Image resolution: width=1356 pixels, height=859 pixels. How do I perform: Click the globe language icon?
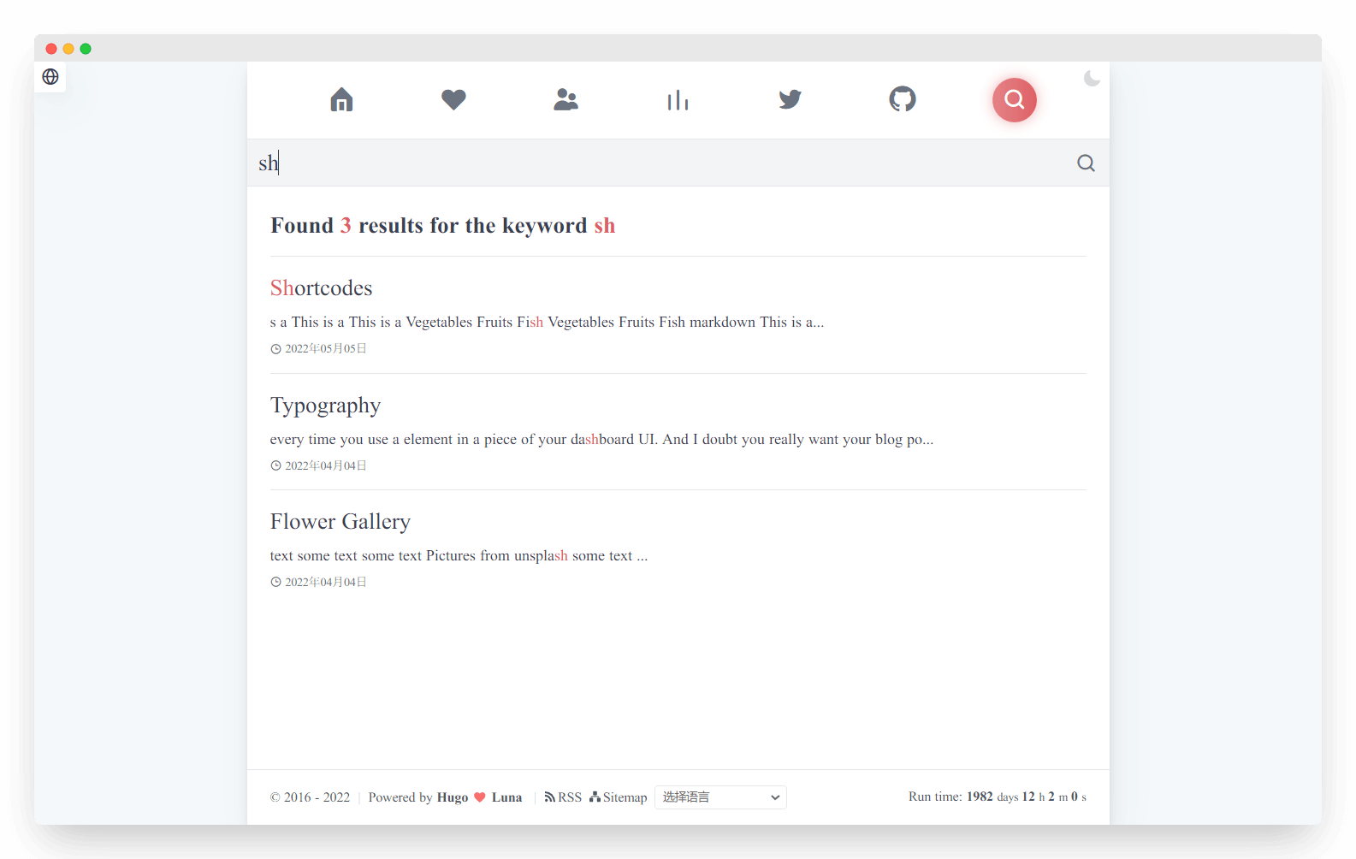click(50, 77)
